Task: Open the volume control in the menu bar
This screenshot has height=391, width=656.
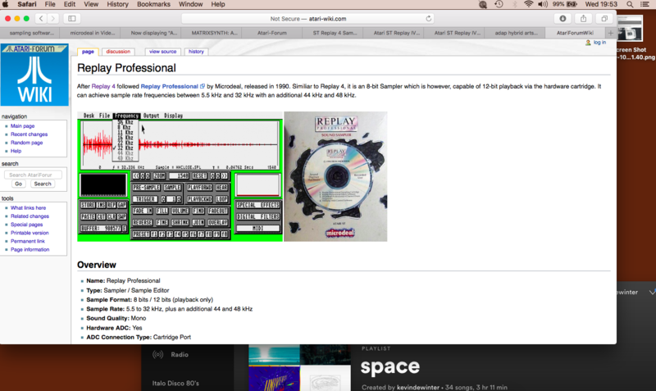Action: 543,4
